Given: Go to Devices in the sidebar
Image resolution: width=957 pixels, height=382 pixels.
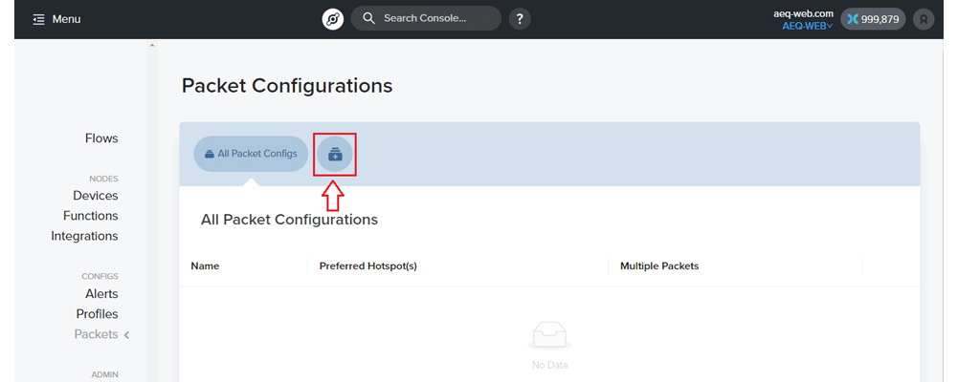Looking at the screenshot, I should point(95,196).
